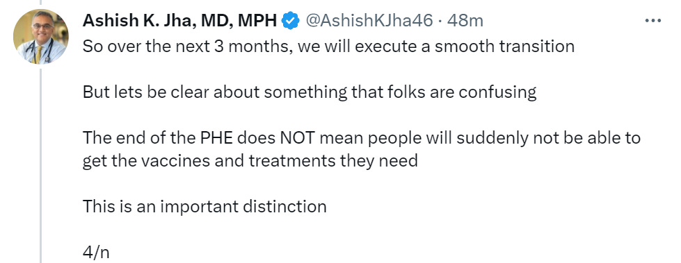The width and height of the screenshot is (681, 263).
Task: Open Ashish K. Jha's profile photo
Action: point(41,37)
